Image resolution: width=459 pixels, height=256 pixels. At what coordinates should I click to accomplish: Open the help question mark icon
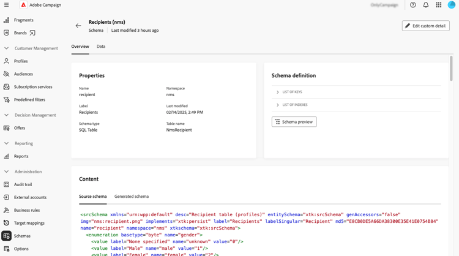(413, 5)
